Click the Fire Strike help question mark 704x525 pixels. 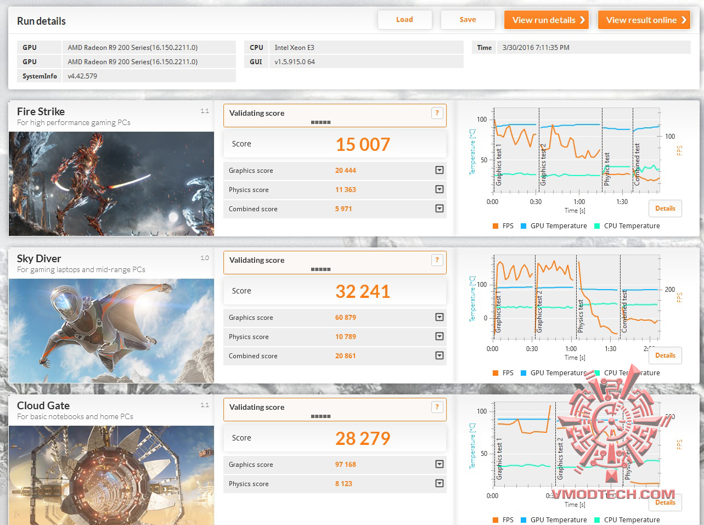click(437, 113)
